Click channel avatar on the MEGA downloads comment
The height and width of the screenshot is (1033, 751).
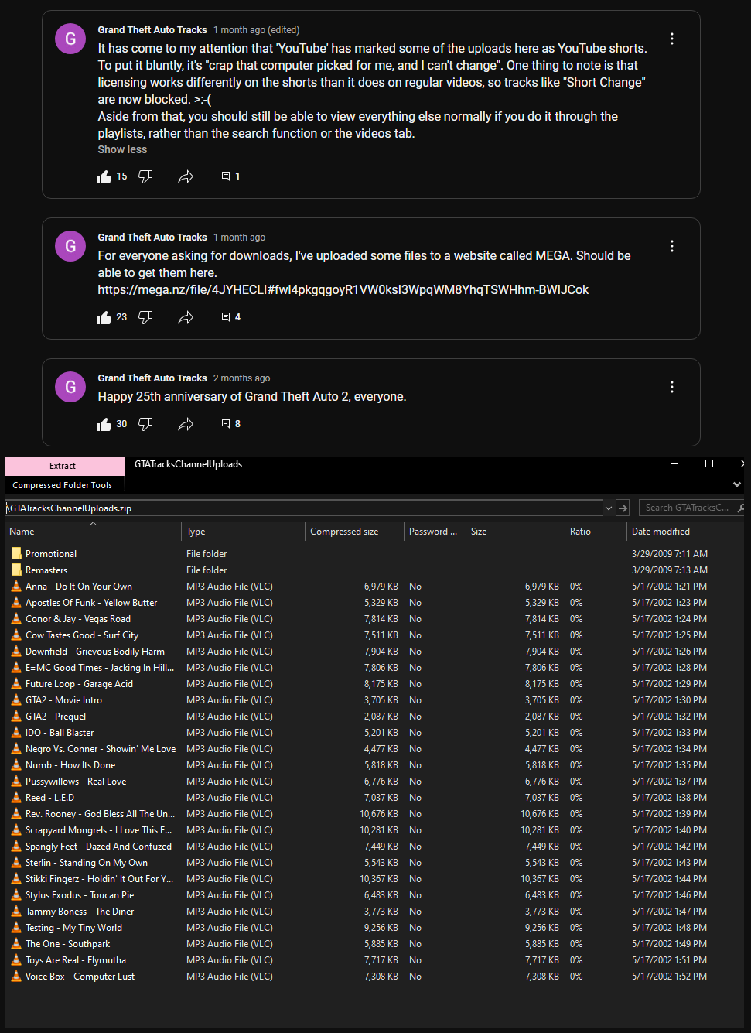click(x=70, y=246)
